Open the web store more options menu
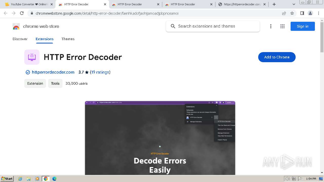 (271, 26)
